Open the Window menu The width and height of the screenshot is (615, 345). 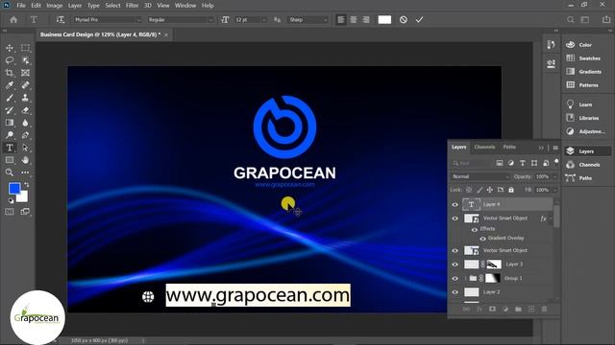[x=185, y=6]
